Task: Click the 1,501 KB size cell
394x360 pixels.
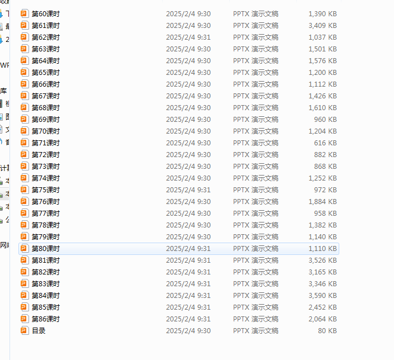Action: tap(322, 49)
